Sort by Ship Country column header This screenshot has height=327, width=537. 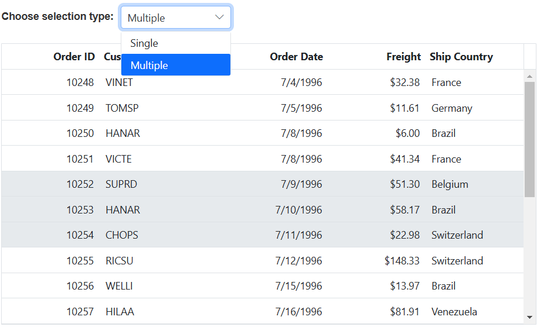(461, 57)
